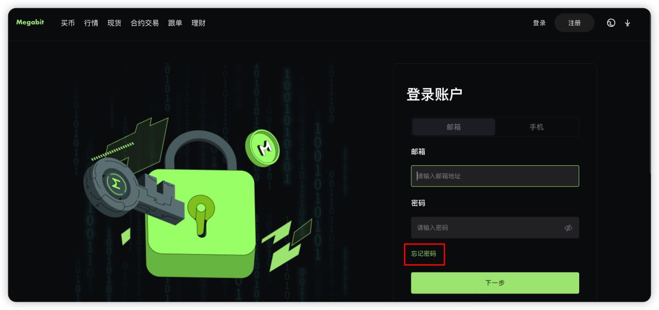Select the 邮箱 login tab
The image size is (659, 310).
pos(454,127)
